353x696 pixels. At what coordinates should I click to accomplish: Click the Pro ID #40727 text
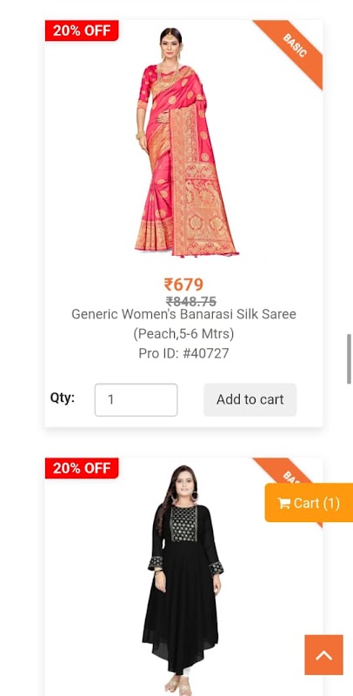coord(183,353)
